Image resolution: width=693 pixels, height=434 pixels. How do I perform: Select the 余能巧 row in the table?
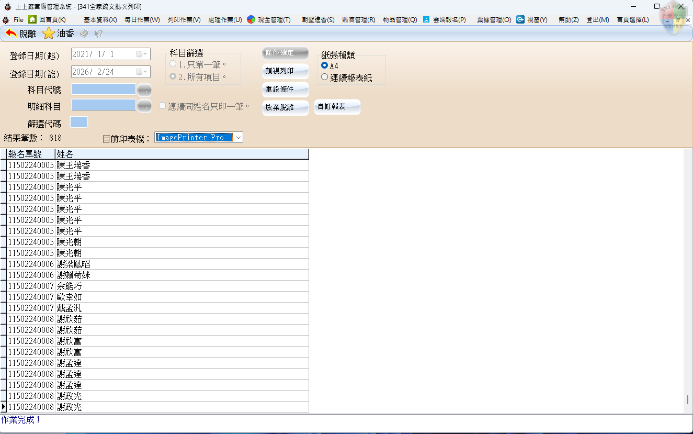pyautogui.click(x=69, y=286)
